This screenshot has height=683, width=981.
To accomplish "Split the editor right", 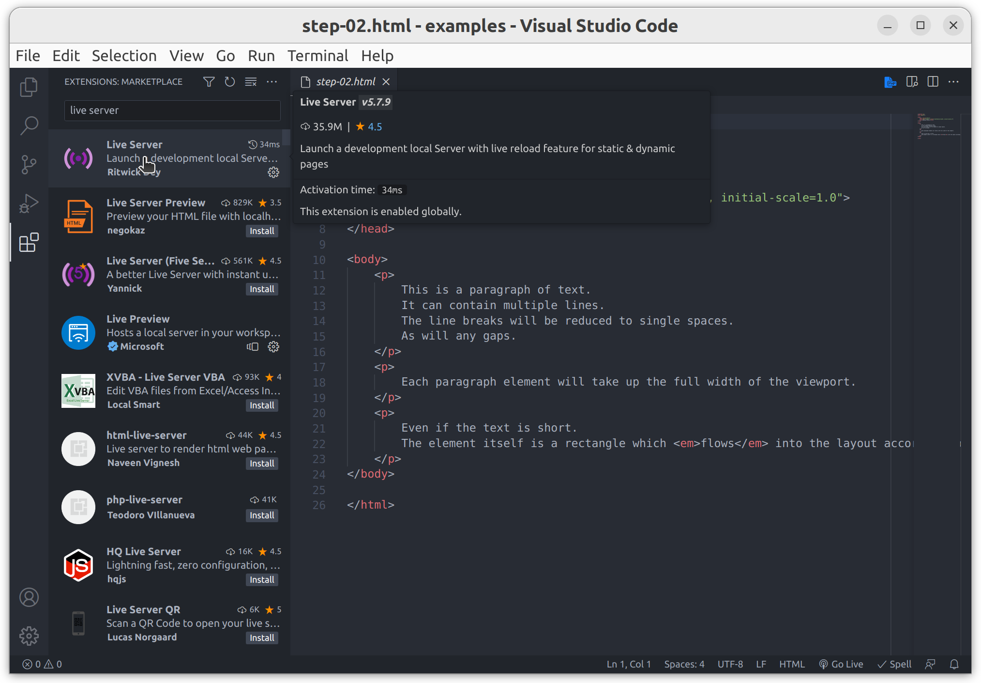I will (x=933, y=82).
